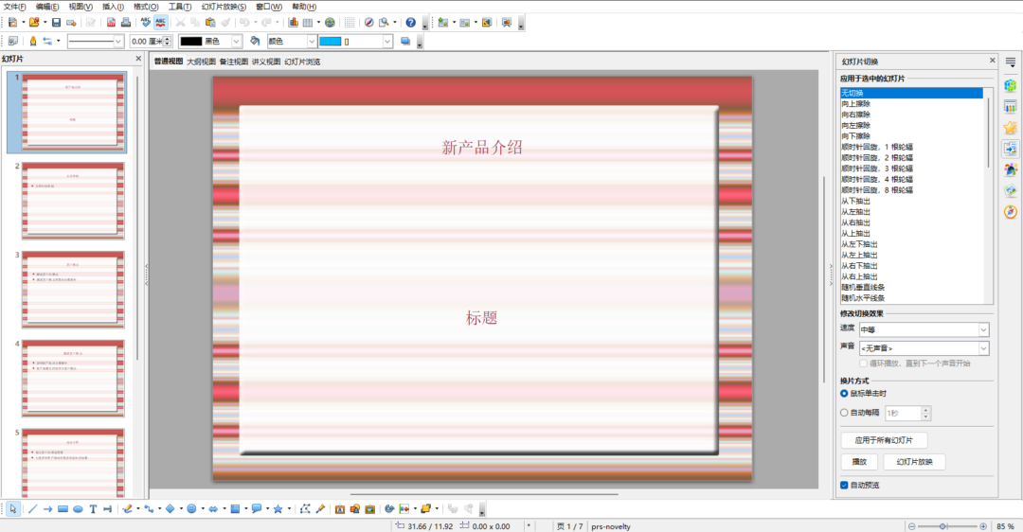The image size is (1023, 532).
Task: Select 自动每隔 radio button
Action: pos(844,412)
